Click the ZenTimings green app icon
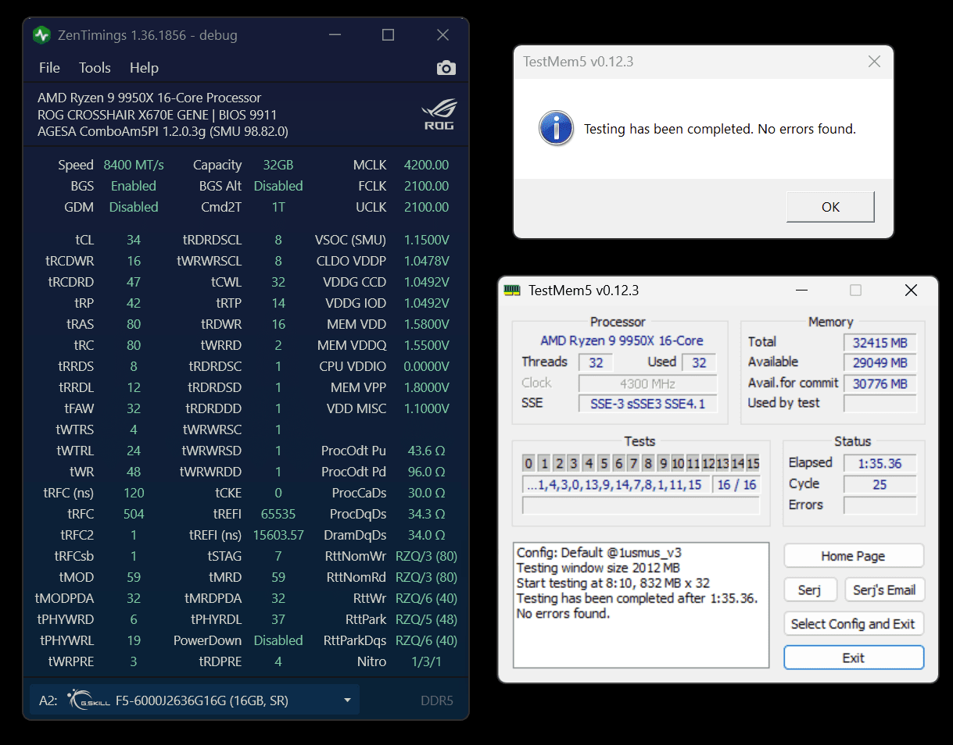This screenshot has height=745, width=953. coord(41,35)
